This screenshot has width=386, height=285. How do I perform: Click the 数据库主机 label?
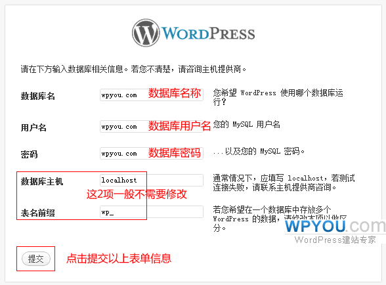coord(42,181)
